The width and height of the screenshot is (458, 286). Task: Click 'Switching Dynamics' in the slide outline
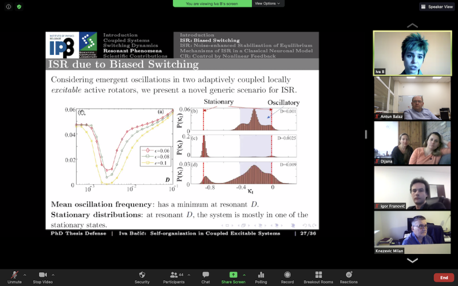131,46
